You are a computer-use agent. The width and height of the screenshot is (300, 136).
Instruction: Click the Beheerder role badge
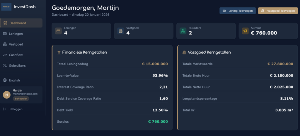(x=21, y=99)
